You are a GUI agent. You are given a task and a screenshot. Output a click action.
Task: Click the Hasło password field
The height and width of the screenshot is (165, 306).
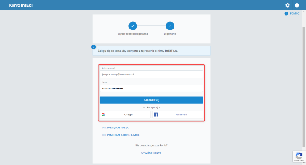pyautogui.click(x=151, y=88)
